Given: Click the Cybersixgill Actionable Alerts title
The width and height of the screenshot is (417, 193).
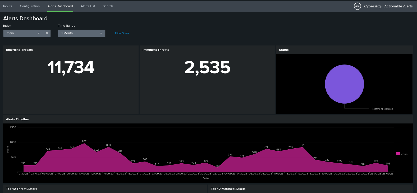Looking at the screenshot, I should tap(388, 6).
